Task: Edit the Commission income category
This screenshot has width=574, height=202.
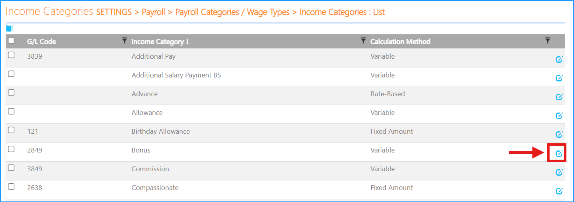Action: pyautogui.click(x=559, y=172)
